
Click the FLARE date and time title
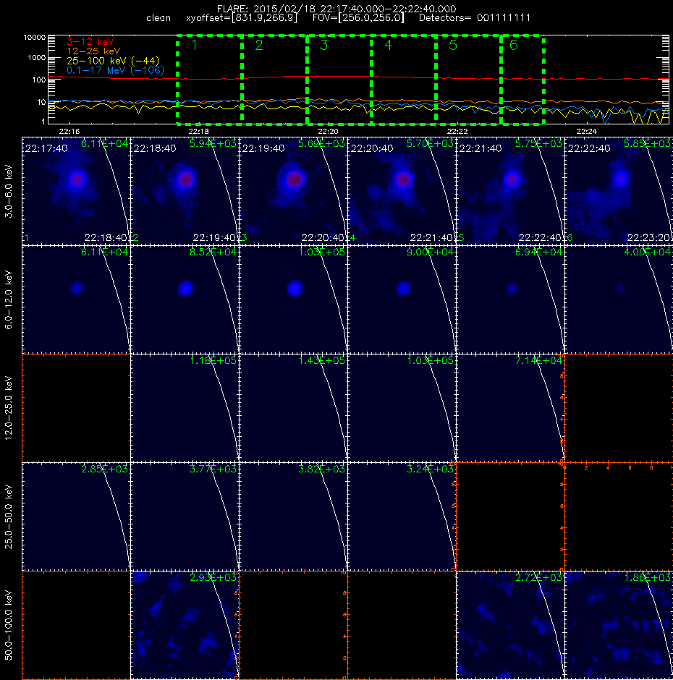coord(336,9)
